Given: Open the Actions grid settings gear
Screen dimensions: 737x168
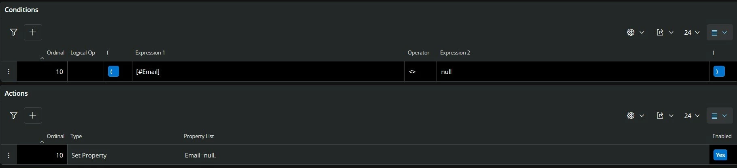Looking at the screenshot, I should click(630, 115).
